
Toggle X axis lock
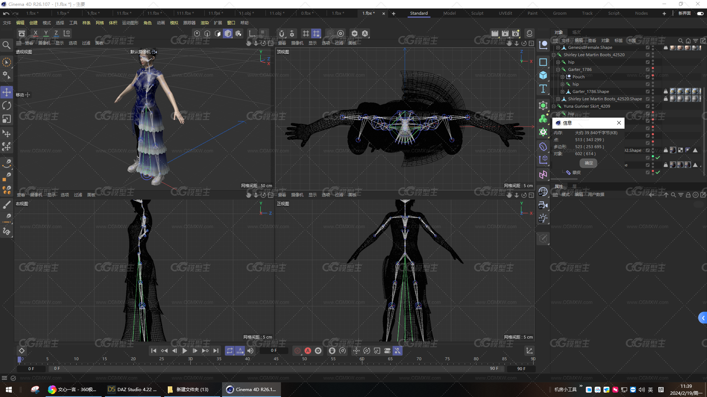35,33
